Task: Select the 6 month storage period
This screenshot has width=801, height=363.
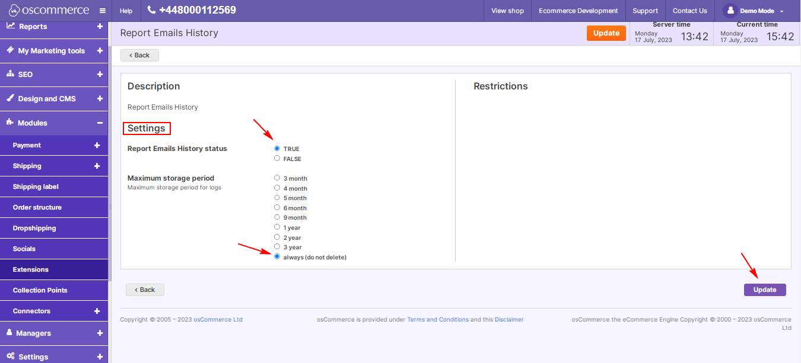Action: (276, 207)
